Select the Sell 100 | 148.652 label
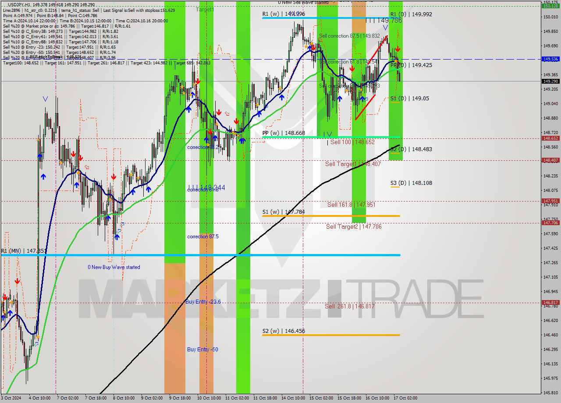 pyautogui.click(x=352, y=142)
